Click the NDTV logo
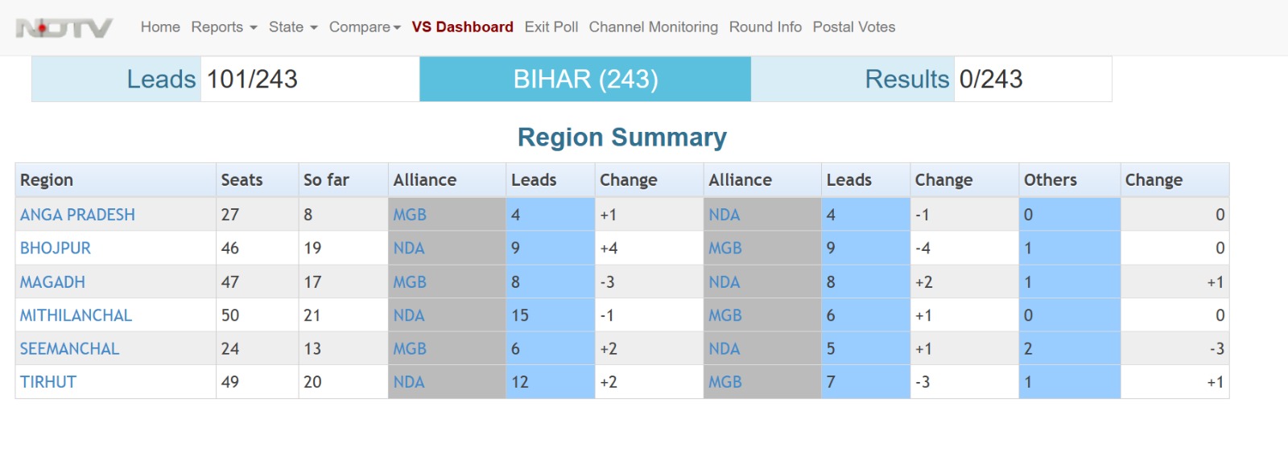The image size is (1288, 460). [x=64, y=28]
